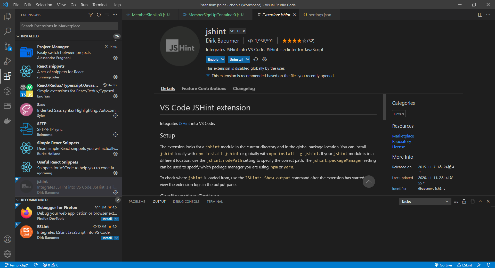Screen dimensions: 495x268
Task: Open ESLint install options dropdown
Action: click(116, 238)
